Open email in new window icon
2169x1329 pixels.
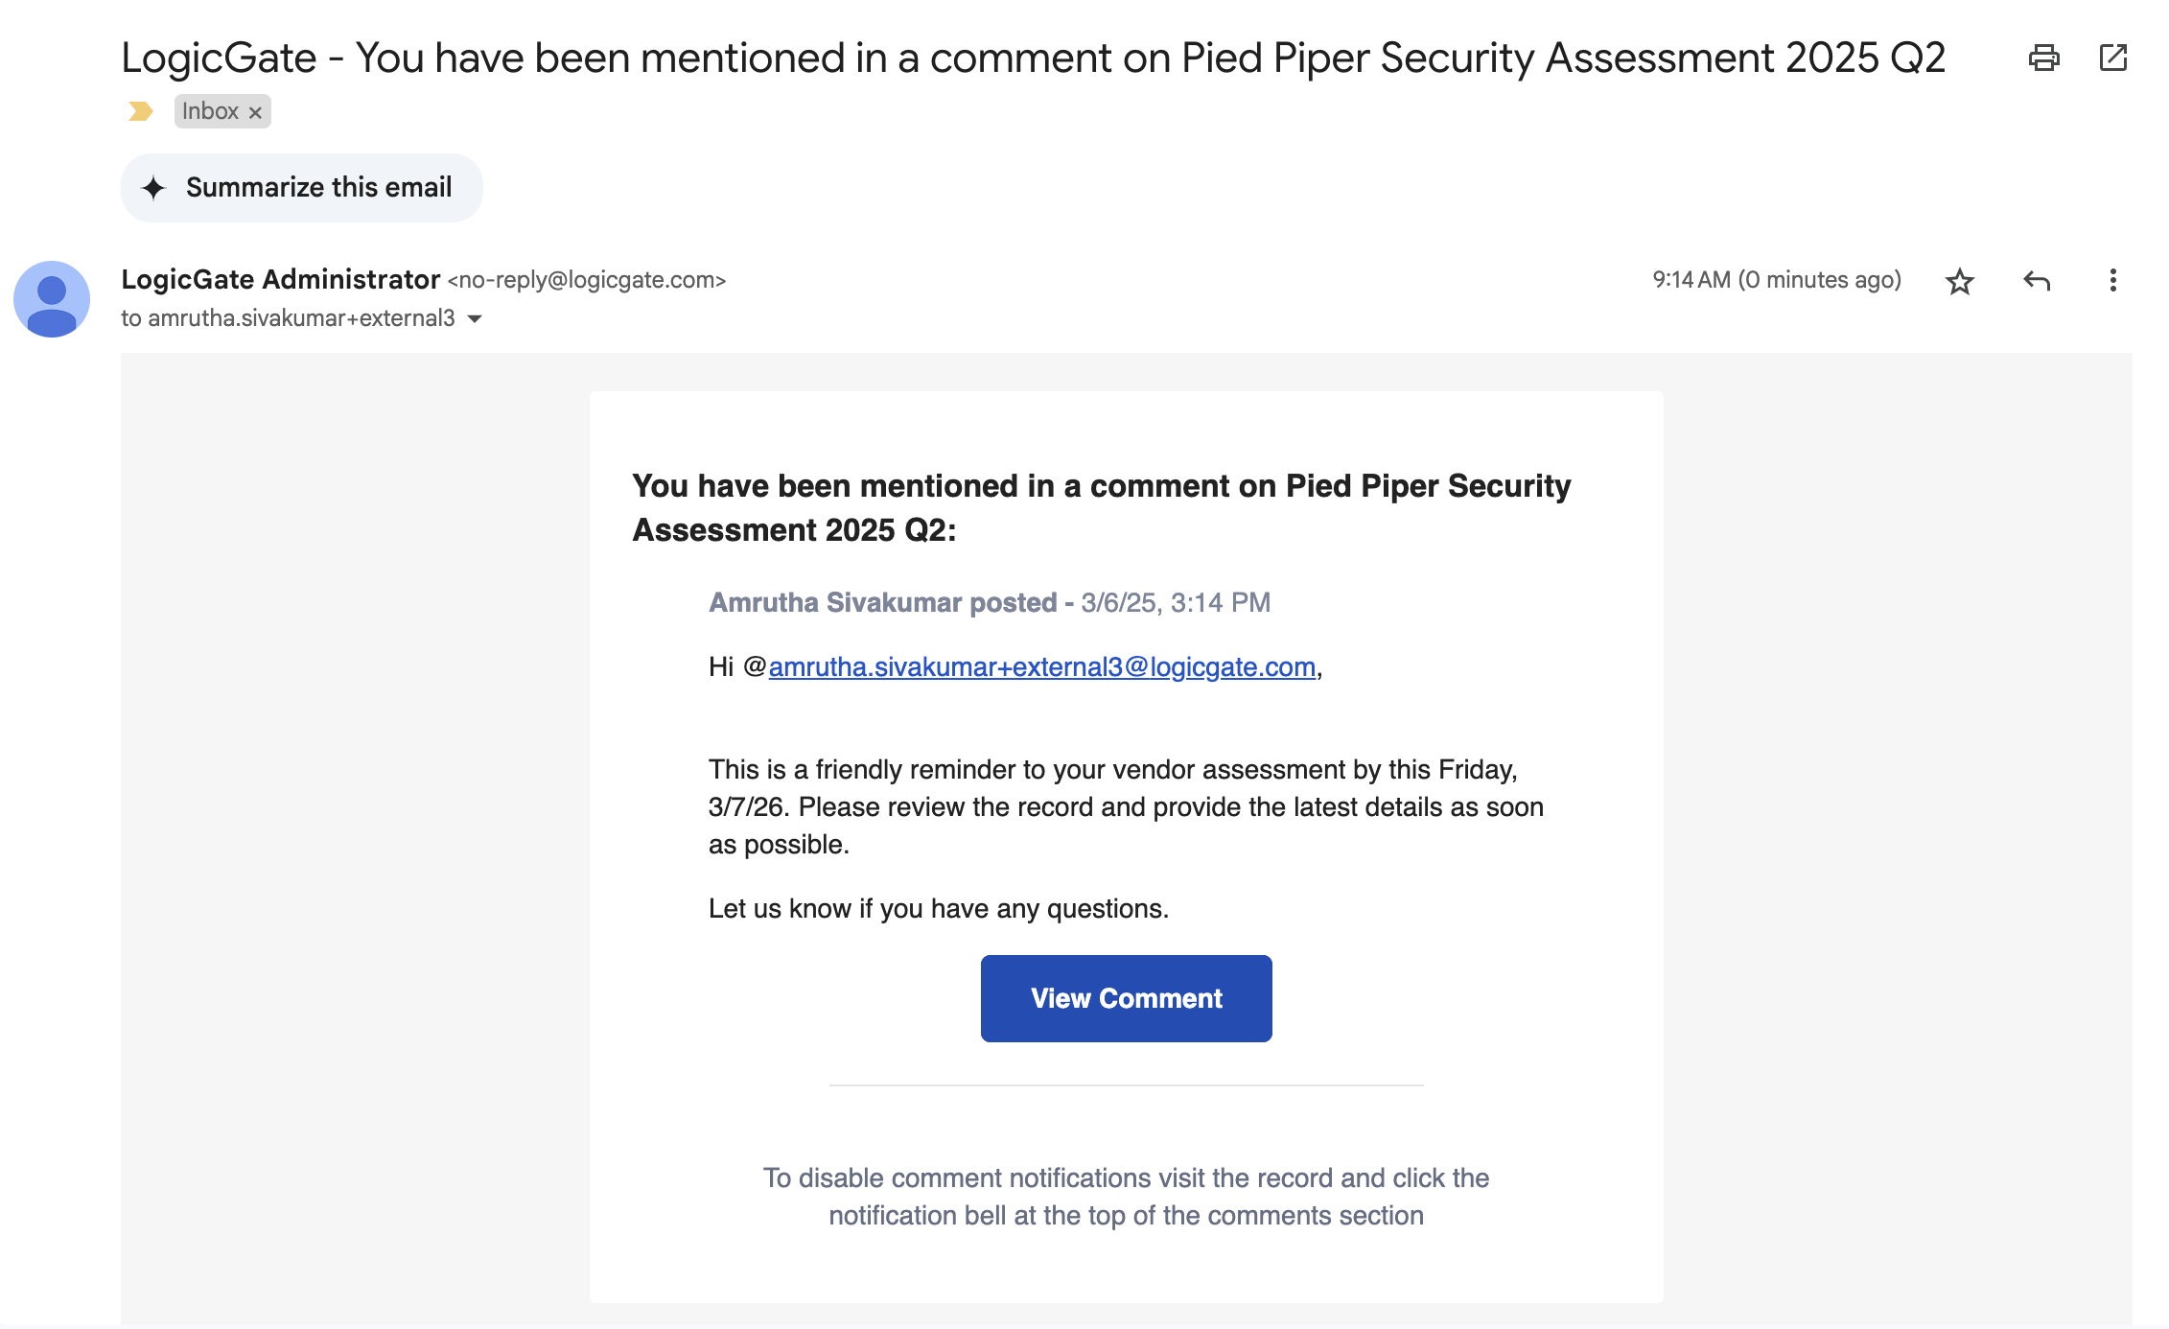pyautogui.click(x=2113, y=58)
